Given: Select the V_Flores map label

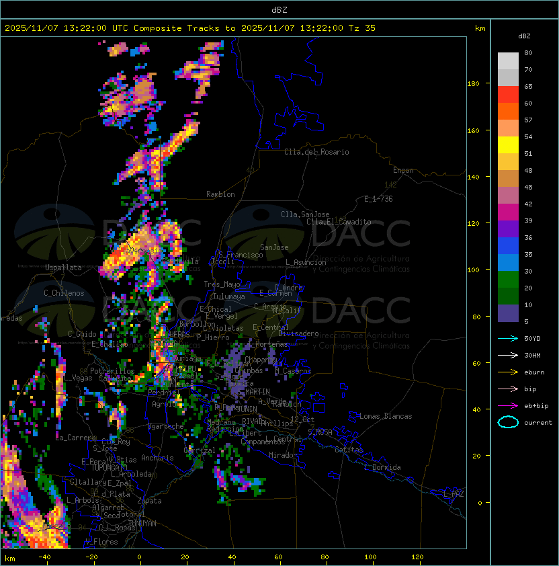Looking at the screenshot, I should (x=101, y=542).
